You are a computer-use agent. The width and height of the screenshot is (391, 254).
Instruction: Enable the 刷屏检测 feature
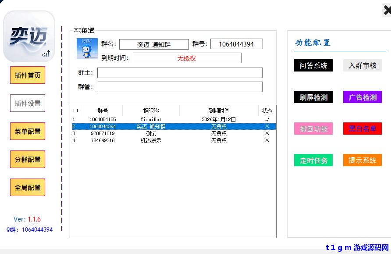tap(313, 97)
